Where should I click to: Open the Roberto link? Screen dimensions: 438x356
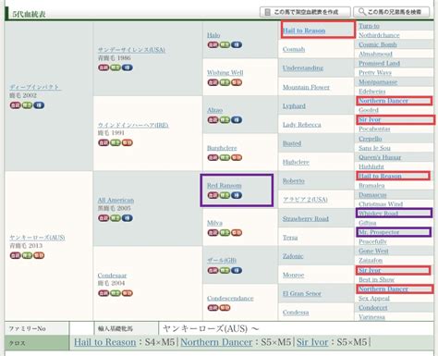click(x=294, y=181)
